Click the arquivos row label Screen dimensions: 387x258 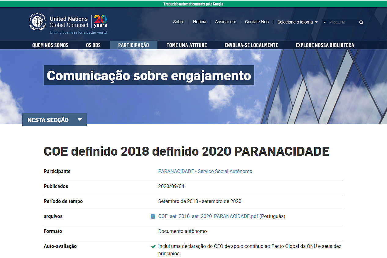[x=53, y=216]
